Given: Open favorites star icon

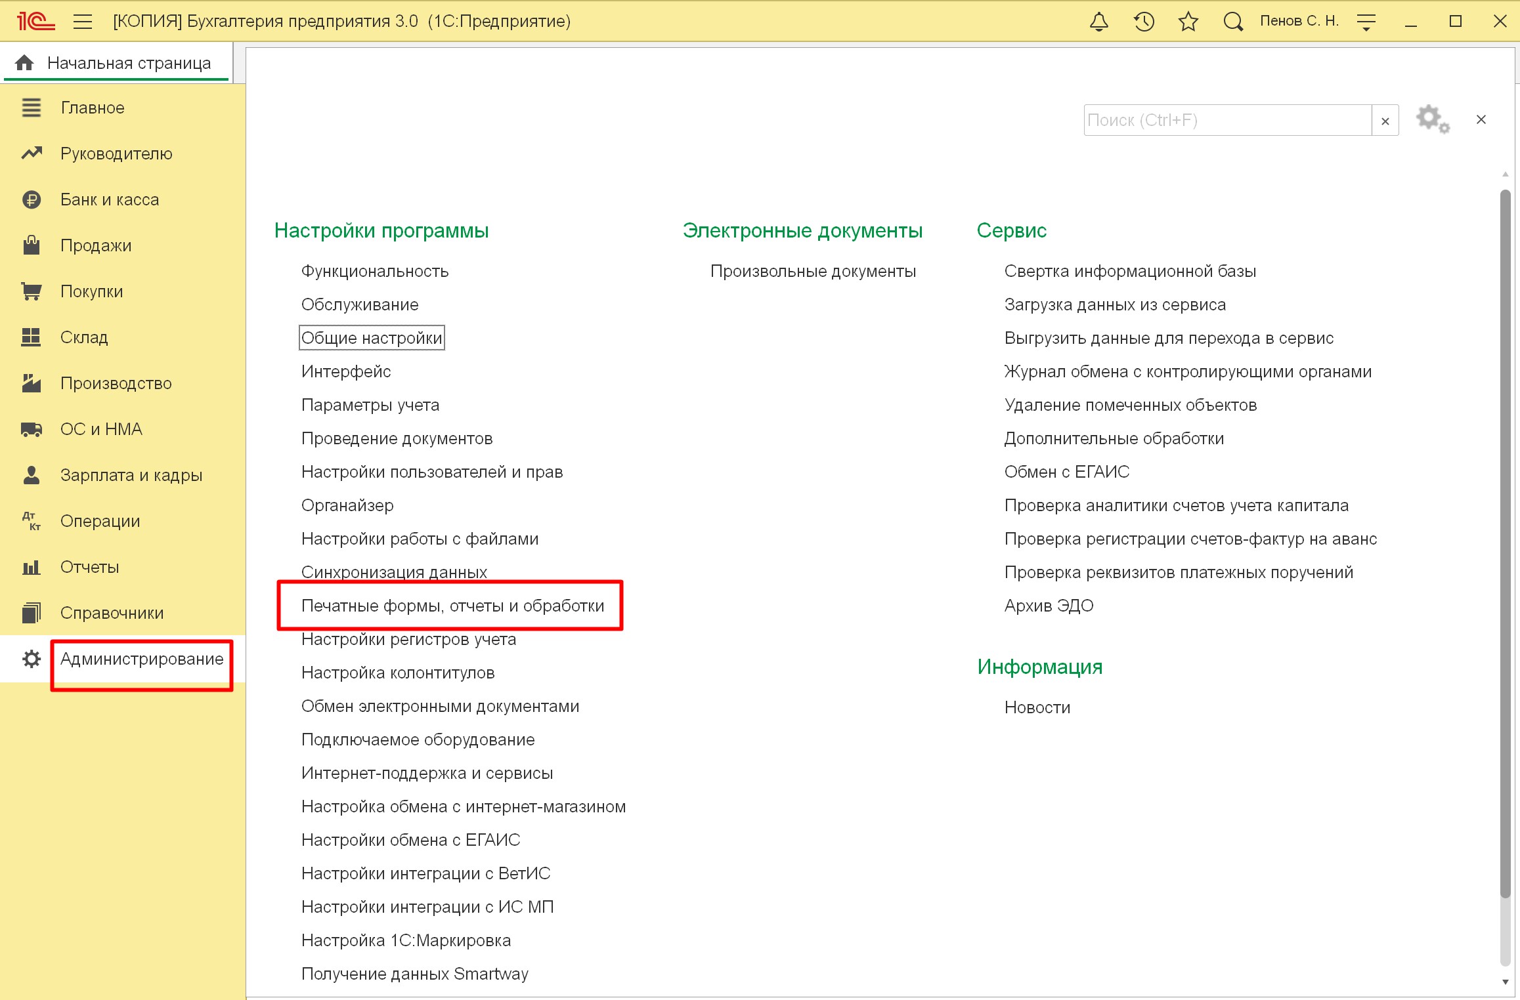Looking at the screenshot, I should (x=1188, y=22).
